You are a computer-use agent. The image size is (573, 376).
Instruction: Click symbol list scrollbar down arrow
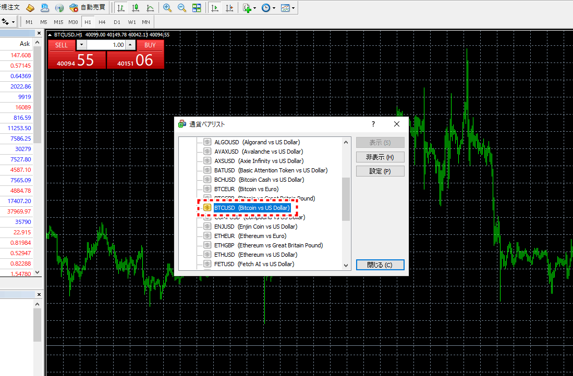pos(346,266)
